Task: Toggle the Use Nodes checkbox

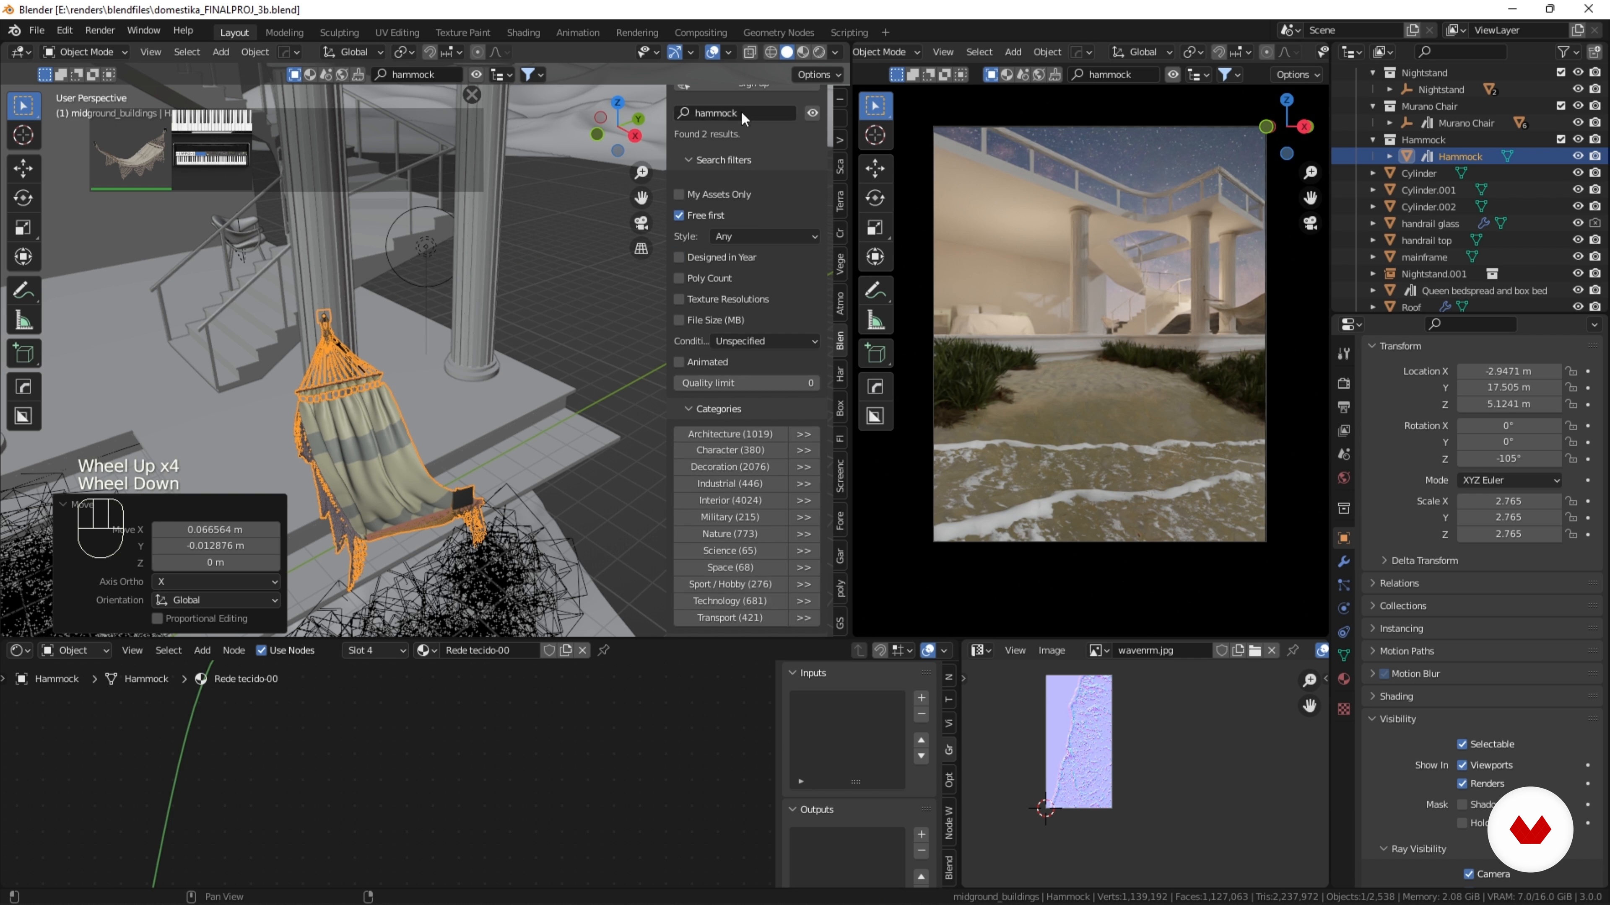Action: [261, 650]
